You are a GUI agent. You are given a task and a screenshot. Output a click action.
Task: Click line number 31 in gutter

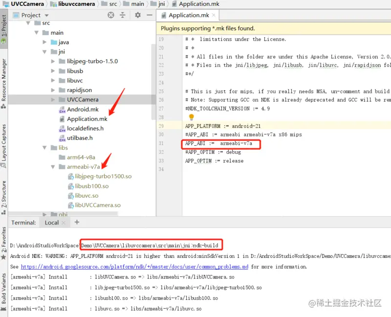coord(161,143)
